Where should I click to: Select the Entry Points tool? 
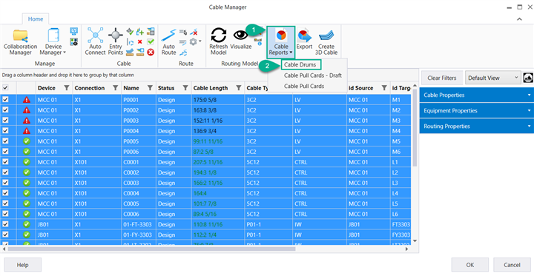click(116, 41)
